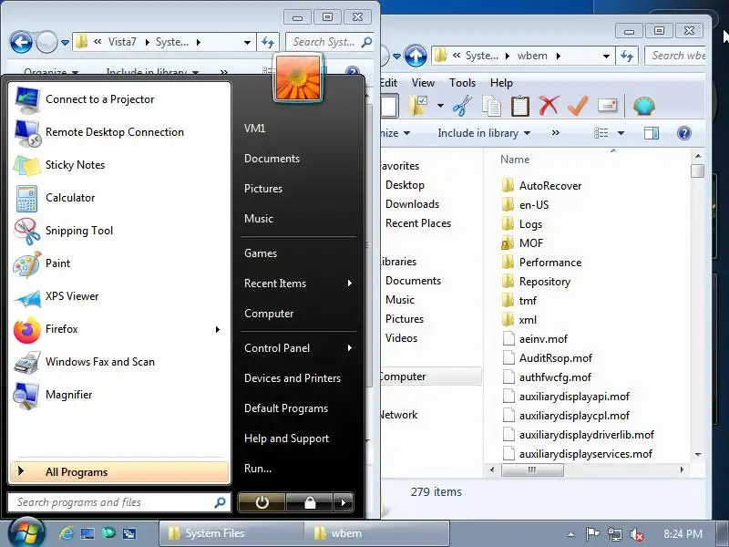The height and width of the screenshot is (547, 729).
Task: Click the Up arrow button in wbem window
Action: (x=416, y=57)
